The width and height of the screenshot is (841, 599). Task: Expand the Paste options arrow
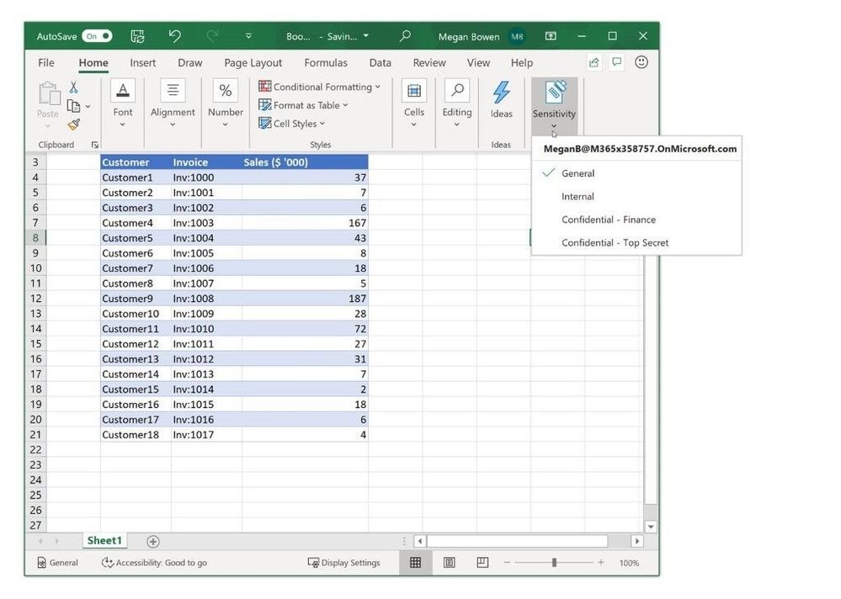[48, 126]
